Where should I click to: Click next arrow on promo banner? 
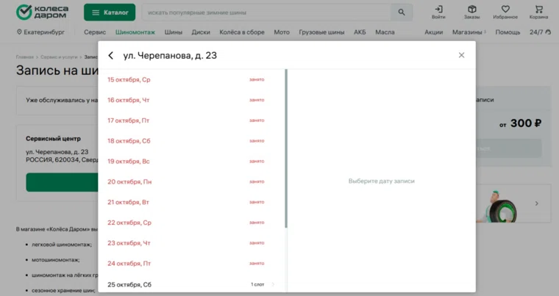point(536,203)
